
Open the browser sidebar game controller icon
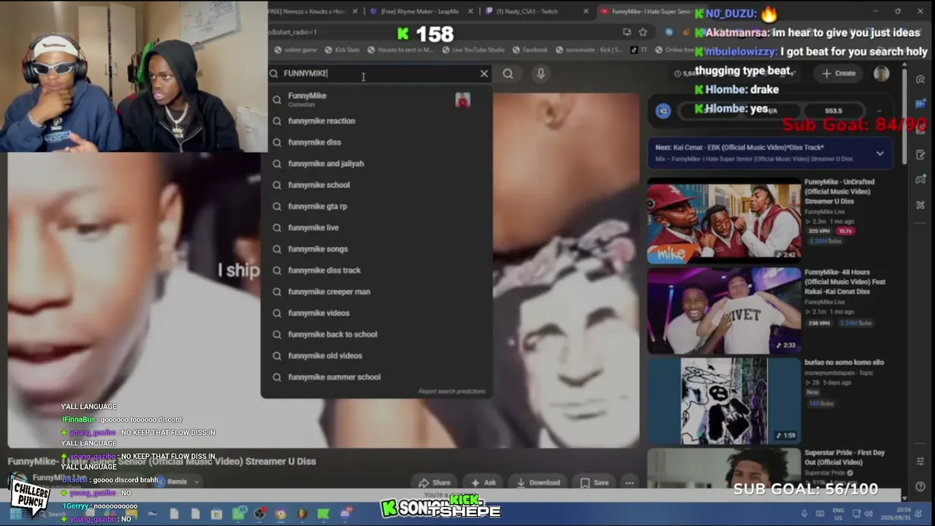pos(920,179)
